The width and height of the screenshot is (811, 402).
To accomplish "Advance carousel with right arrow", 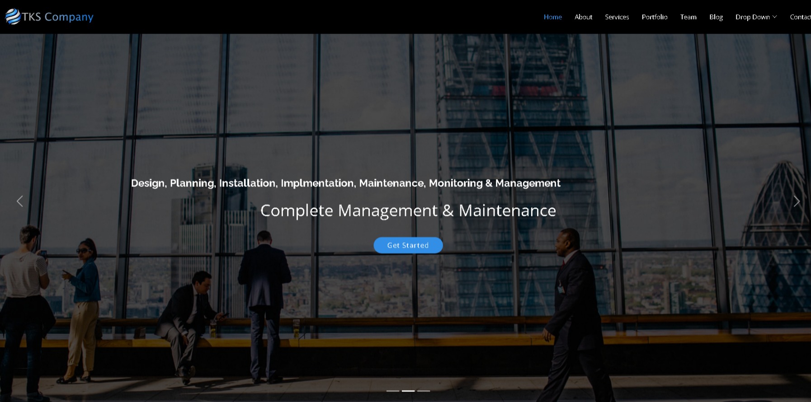I will coord(797,201).
